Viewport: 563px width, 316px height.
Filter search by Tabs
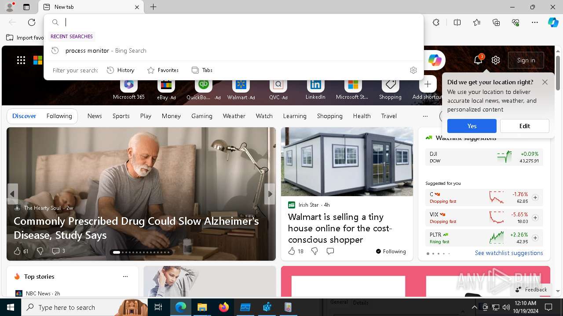202,70
